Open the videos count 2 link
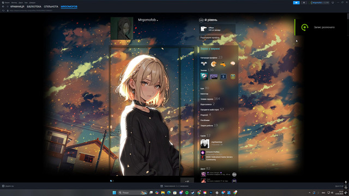Image resolution: width=349 pixels, height=196 pixels. pyautogui.click(x=207, y=104)
